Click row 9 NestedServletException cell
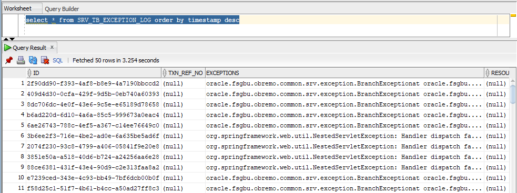 coord(344,168)
